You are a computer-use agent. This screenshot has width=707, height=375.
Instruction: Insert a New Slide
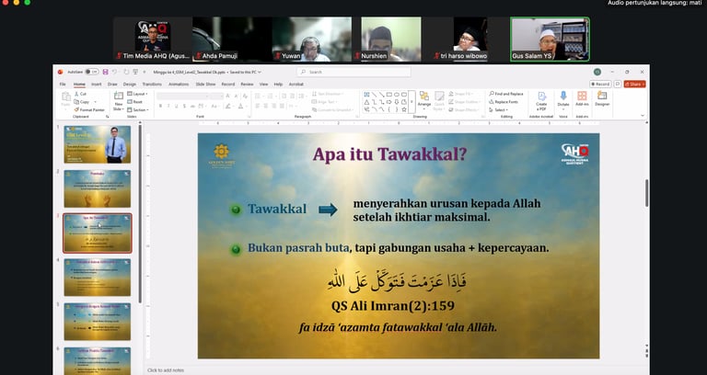(x=119, y=101)
